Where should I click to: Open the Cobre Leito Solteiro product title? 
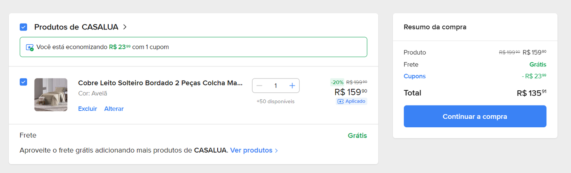point(160,83)
